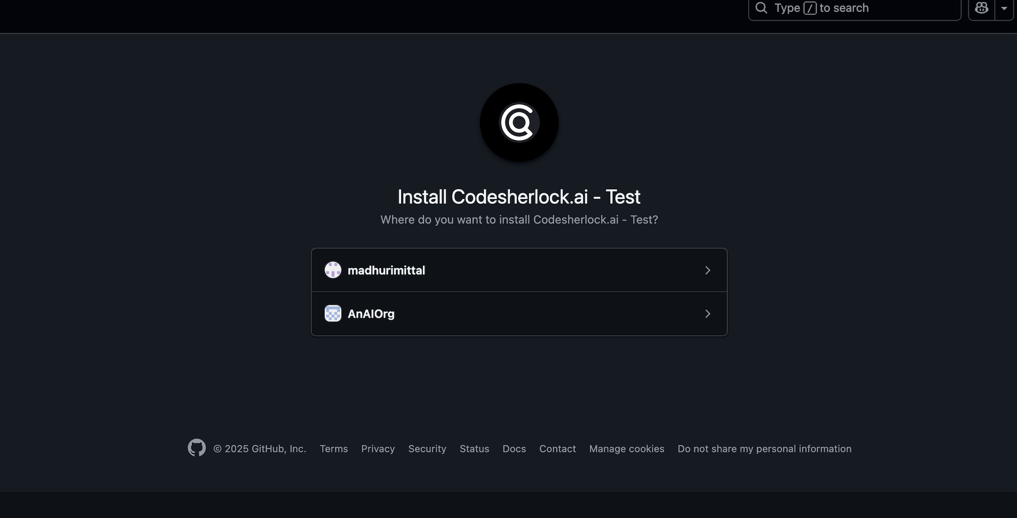Expand the chevron next to madhurimittal
The width and height of the screenshot is (1017, 518).
point(707,270)
